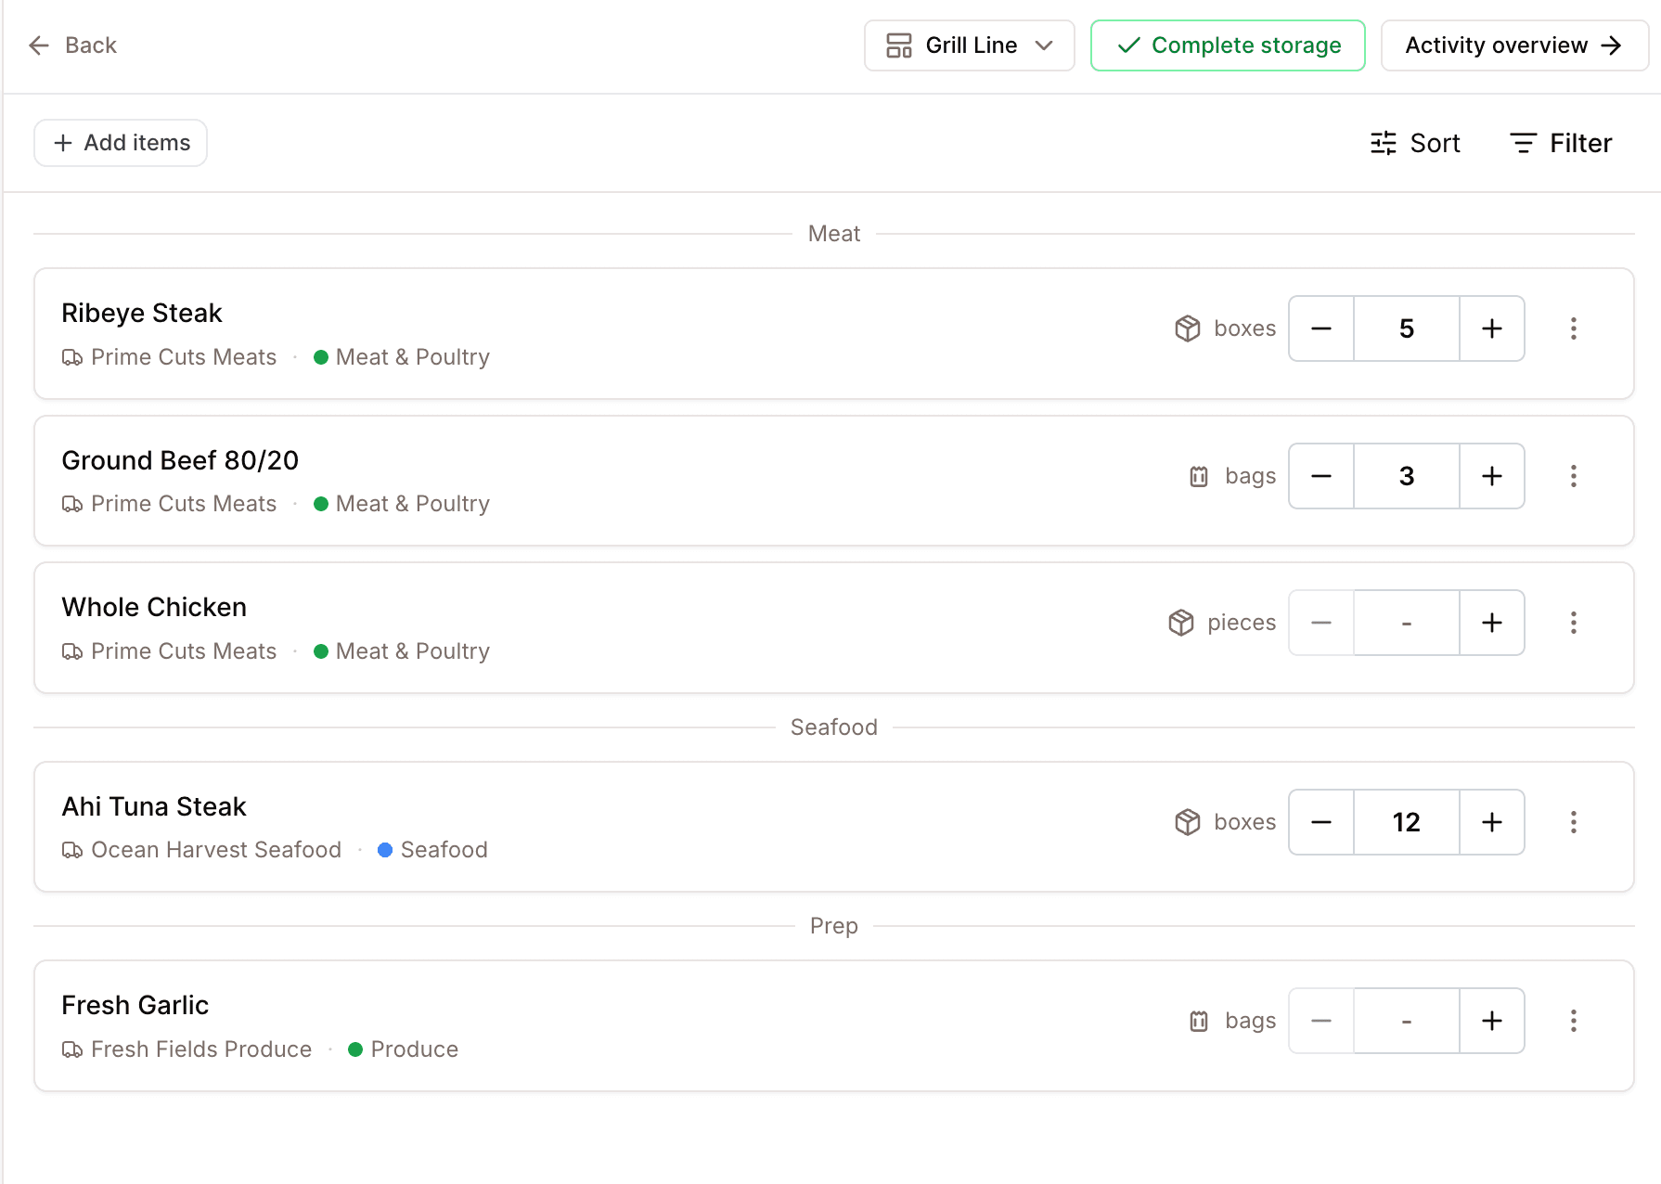Open more options for Ribeye Steak
This screenshot has height=1184, width=1661.
tap(1574, 328)
